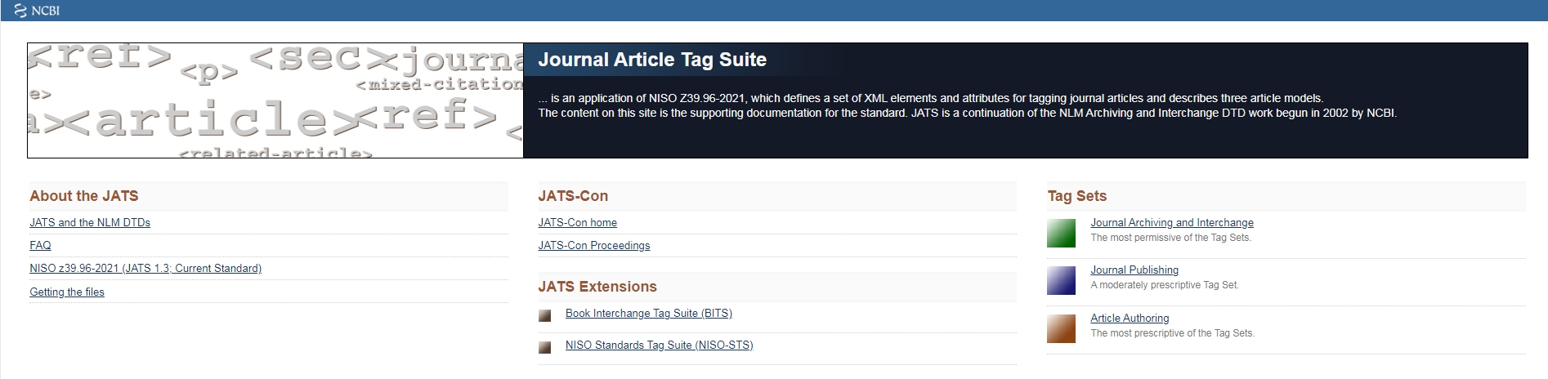
Task: Open the Article Authoring tag set
Action: 1130,318
